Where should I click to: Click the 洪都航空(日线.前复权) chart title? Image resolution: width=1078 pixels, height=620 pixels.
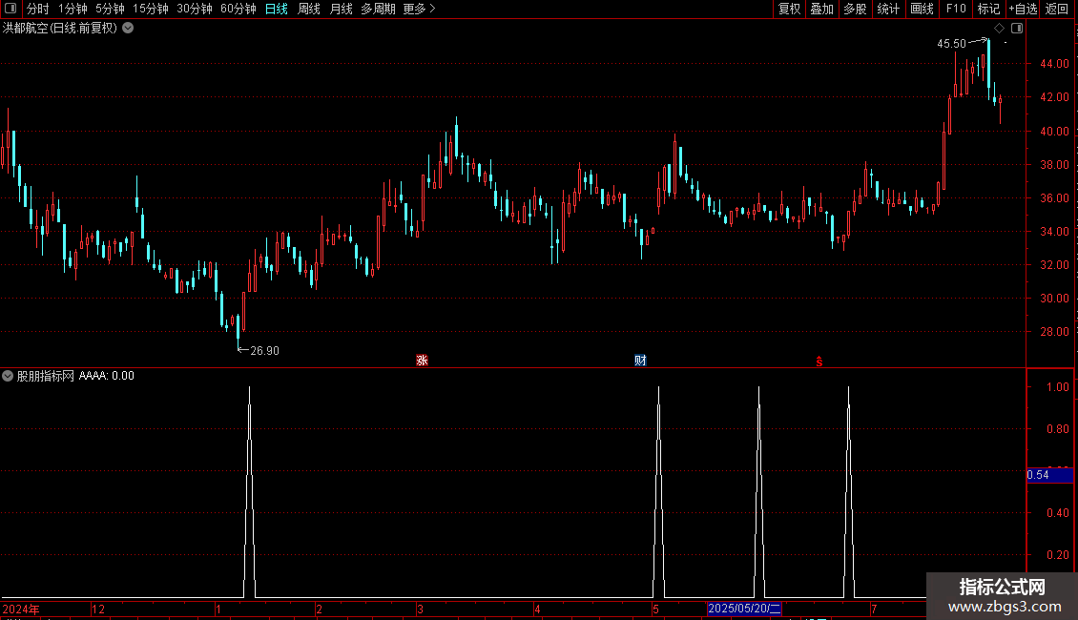click(60, 29)
